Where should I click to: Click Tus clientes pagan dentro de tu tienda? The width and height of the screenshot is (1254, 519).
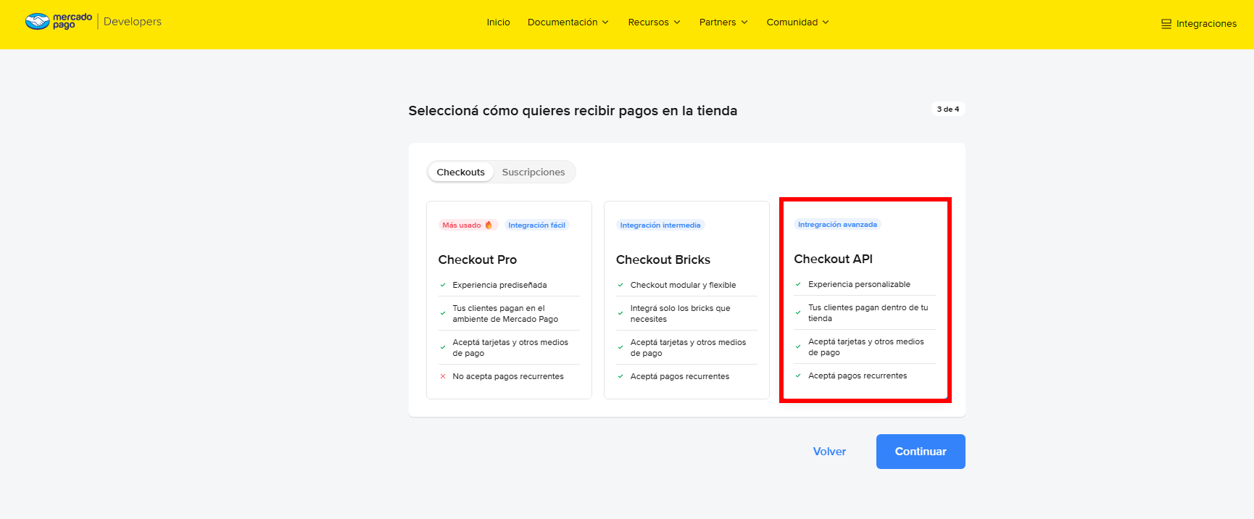coord(868,312)
